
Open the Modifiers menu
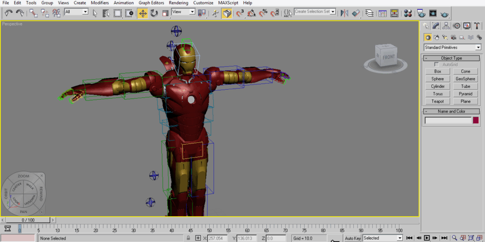point(99,3)
